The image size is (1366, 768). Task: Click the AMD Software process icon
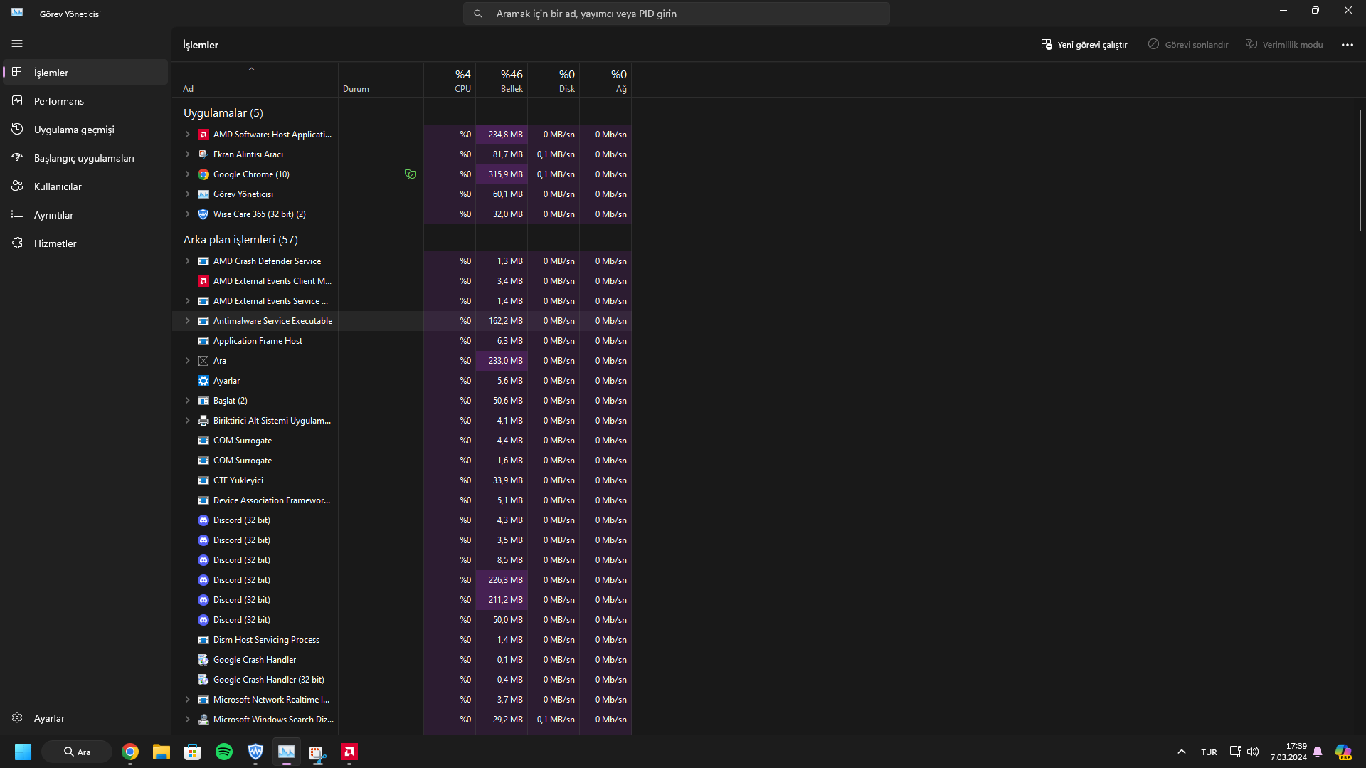pos(203,135)
